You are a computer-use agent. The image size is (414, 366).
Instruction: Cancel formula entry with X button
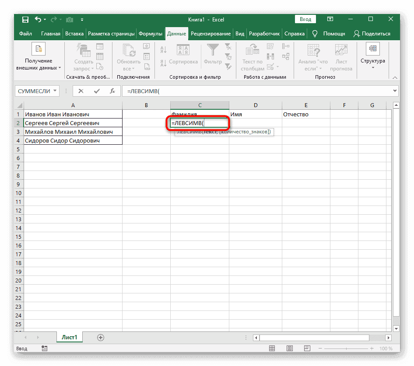click(x=81, y=91)
